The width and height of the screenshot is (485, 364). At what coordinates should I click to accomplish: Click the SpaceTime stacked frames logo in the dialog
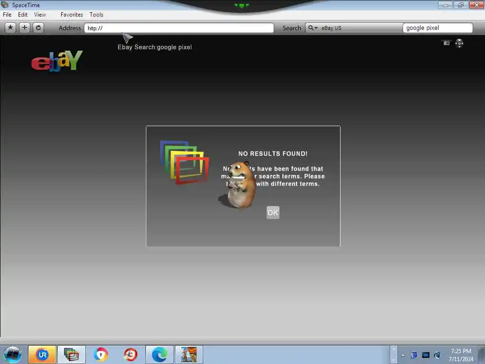[184, 162]
